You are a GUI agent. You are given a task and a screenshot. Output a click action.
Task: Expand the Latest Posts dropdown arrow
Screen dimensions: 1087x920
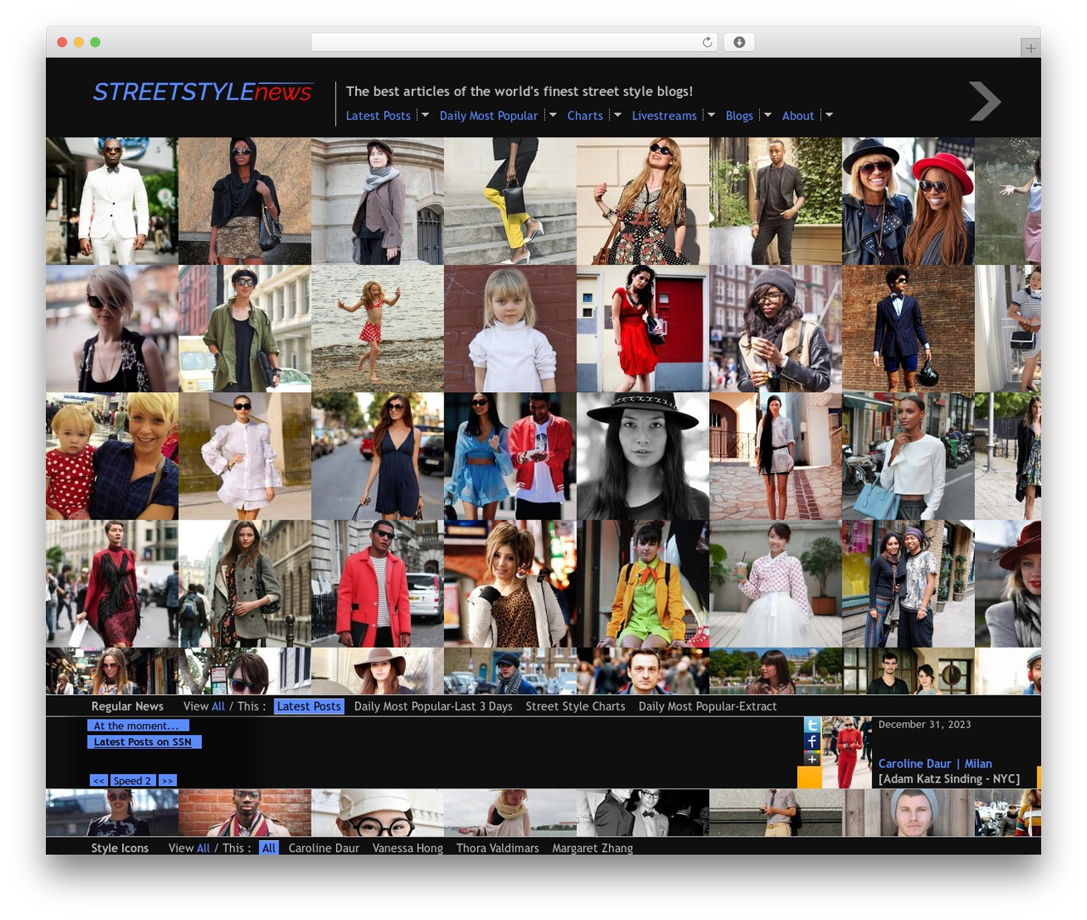click(425, 115)
